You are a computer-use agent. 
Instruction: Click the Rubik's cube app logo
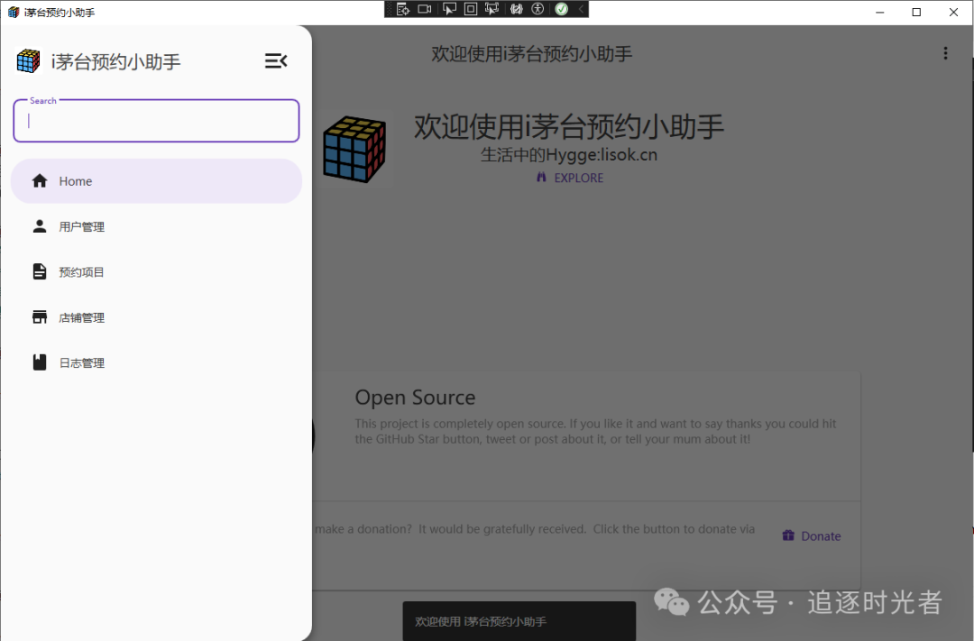(27, 60)
